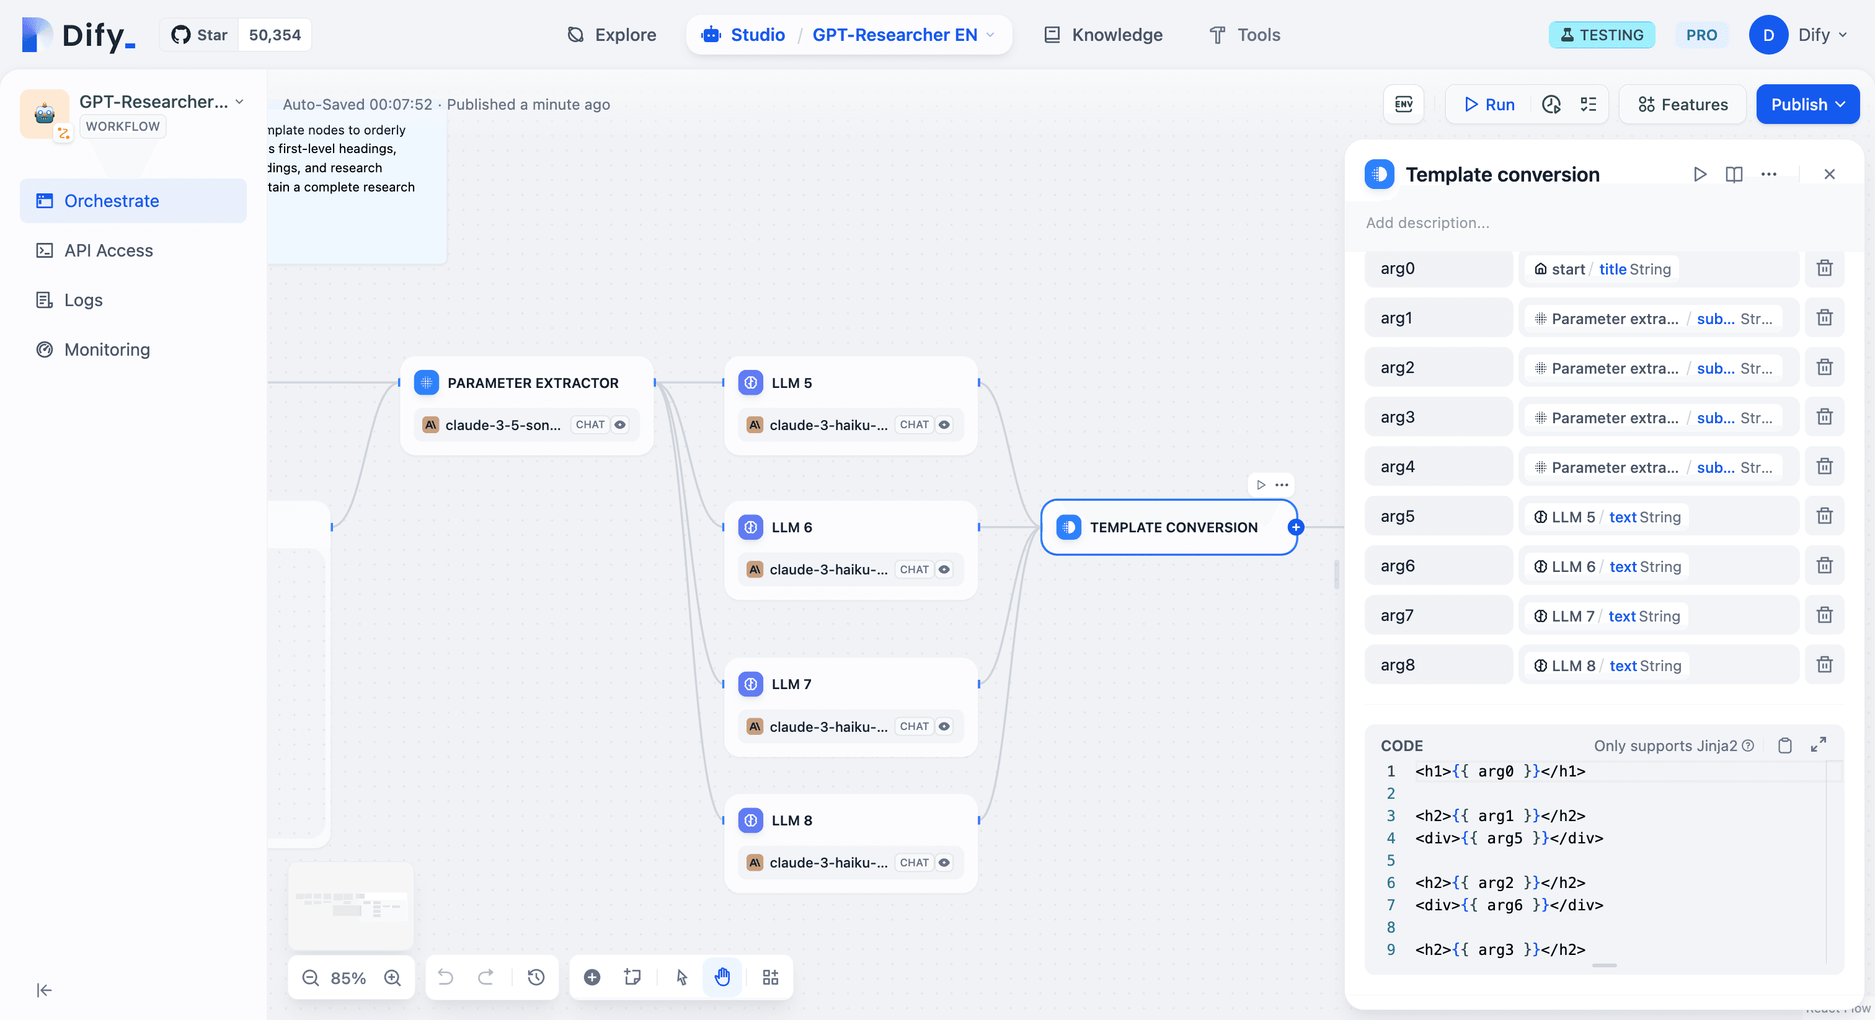Go to API Access section

(109, 250)
